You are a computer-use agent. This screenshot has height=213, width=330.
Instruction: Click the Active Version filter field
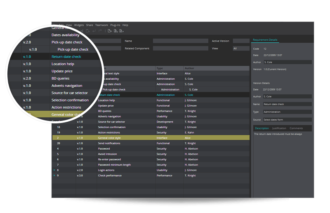pos(241,41)
